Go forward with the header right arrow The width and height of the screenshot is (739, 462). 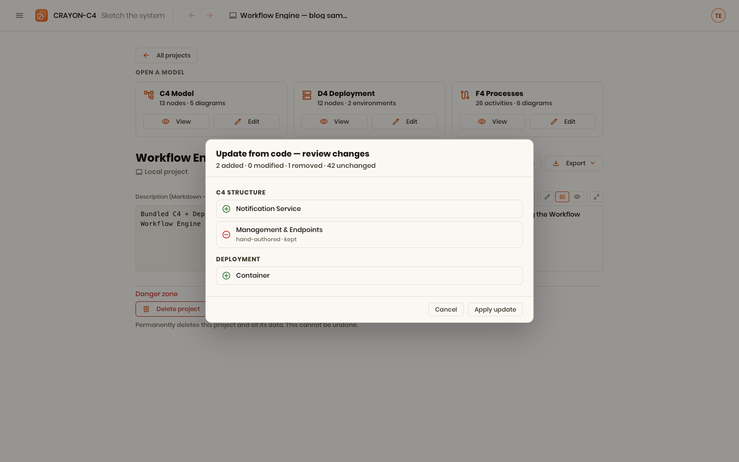[x=209, y=15]
